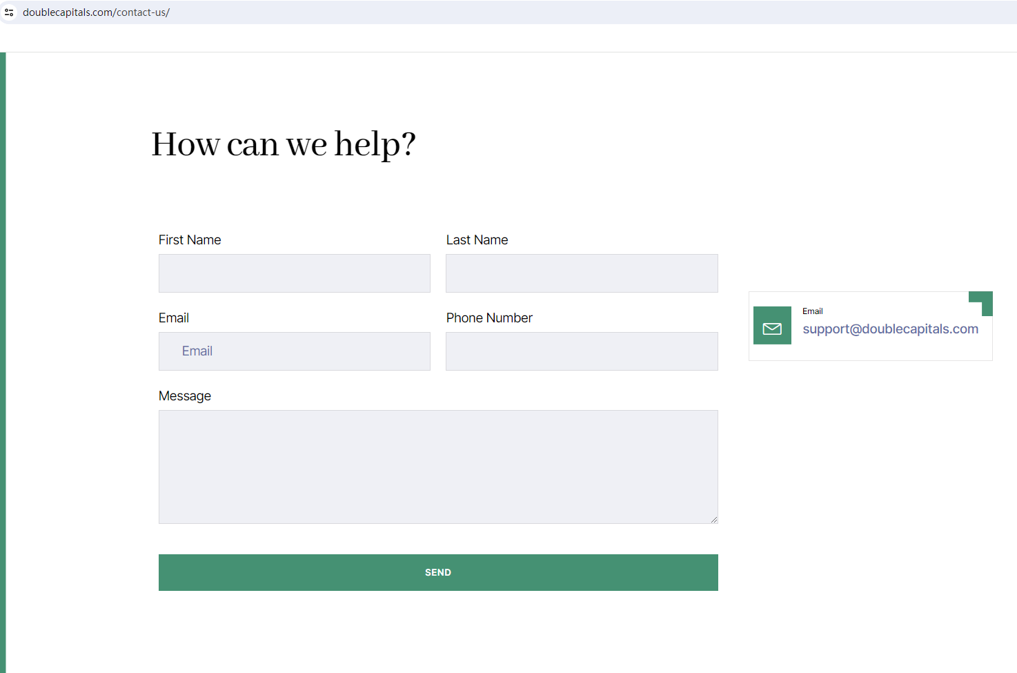Click the Message label
This screenshot has height=673, width=1017.
click(185, 396)
